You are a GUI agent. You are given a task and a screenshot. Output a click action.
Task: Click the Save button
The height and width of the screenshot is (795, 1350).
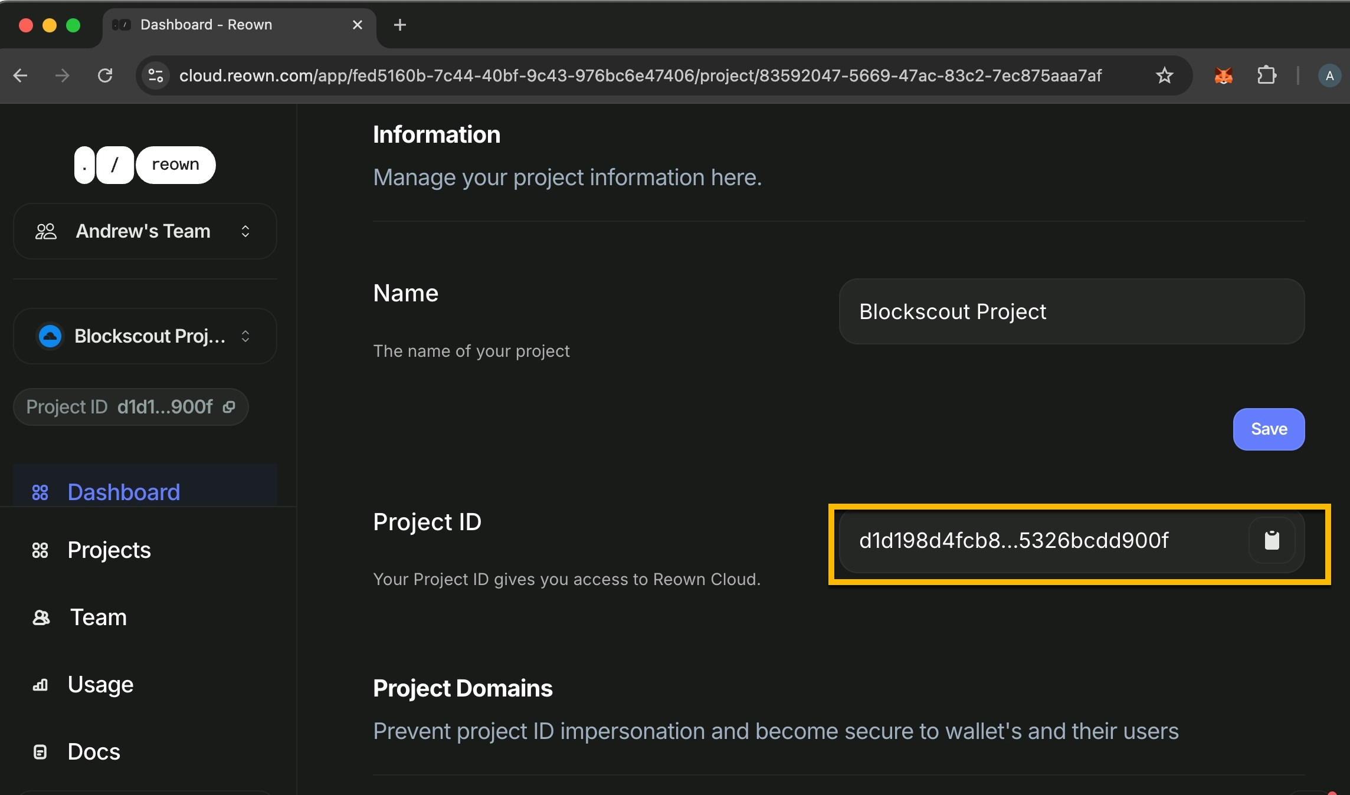(1269, 429)
